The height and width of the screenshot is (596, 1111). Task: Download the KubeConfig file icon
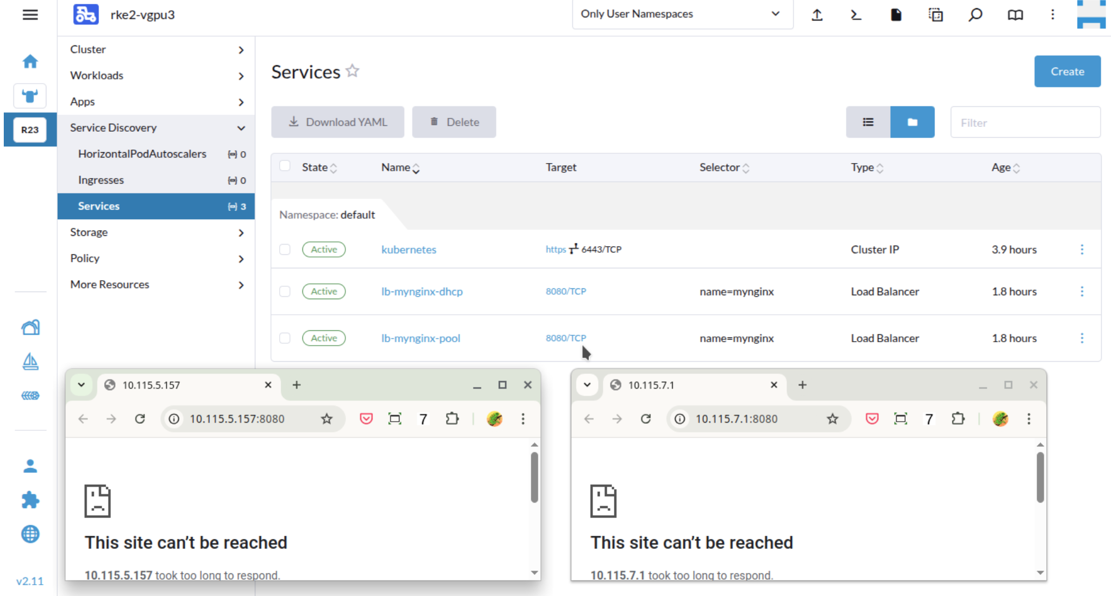(x=896, y=15)
